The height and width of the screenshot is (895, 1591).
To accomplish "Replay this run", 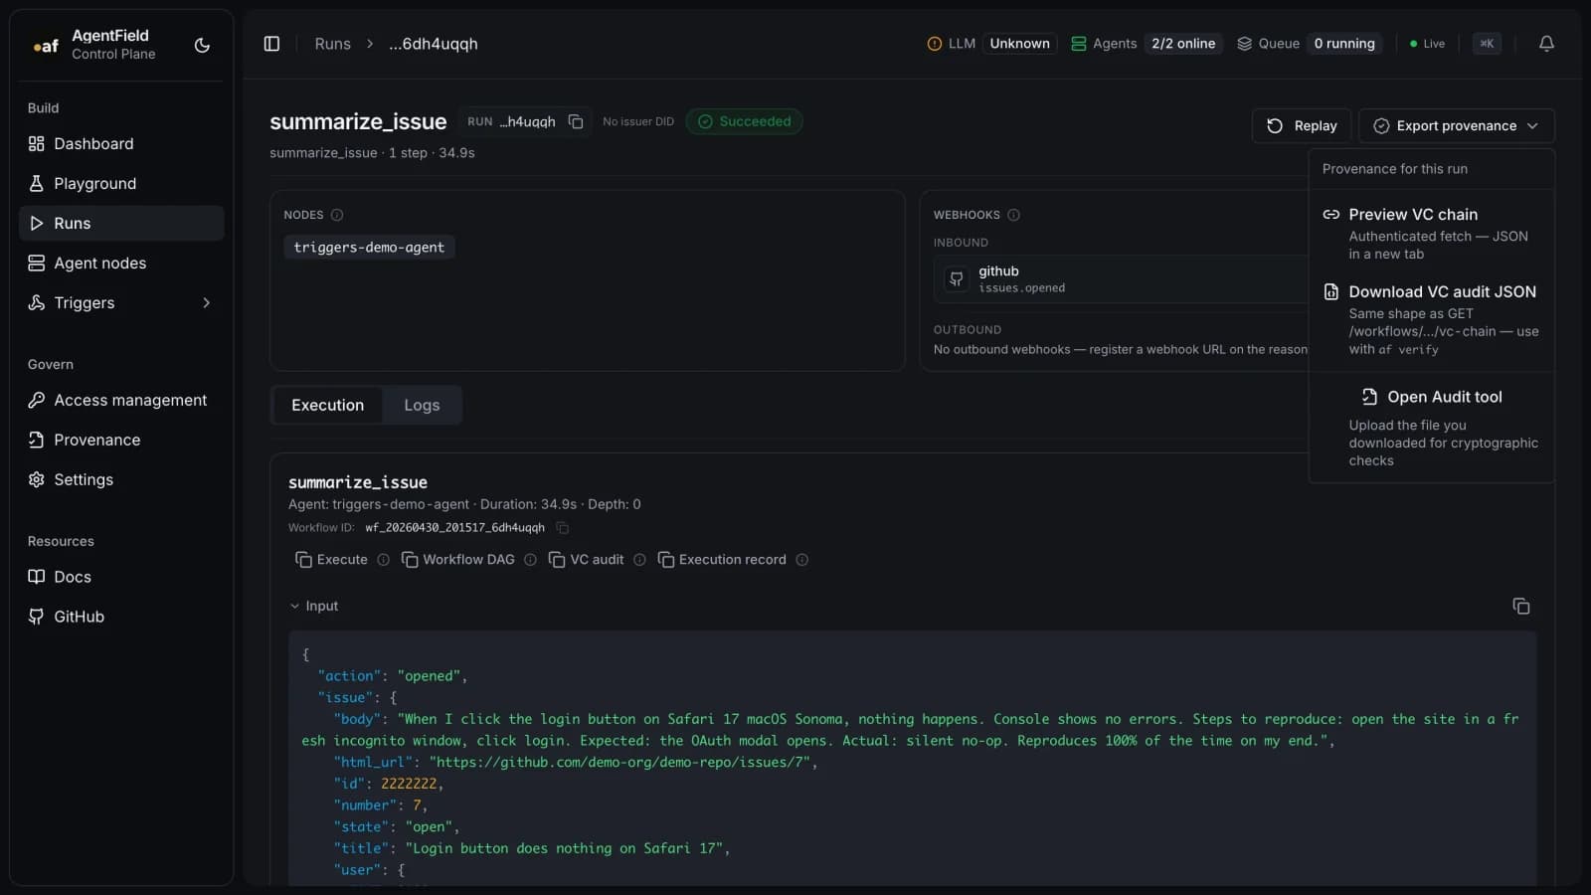I will pyautogui.click(x=1301, y=125).
